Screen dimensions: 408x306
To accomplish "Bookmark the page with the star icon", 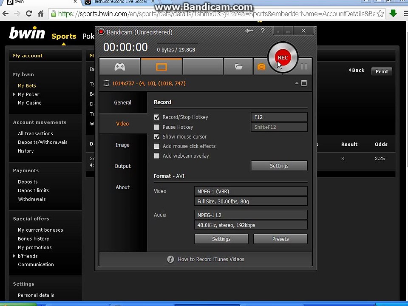I will (380, 14).
